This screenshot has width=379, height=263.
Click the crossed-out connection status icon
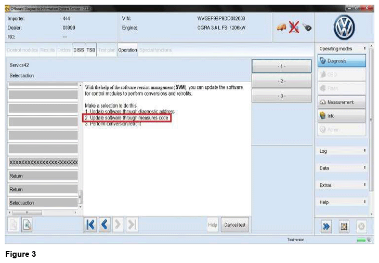(x=294, y=27)
